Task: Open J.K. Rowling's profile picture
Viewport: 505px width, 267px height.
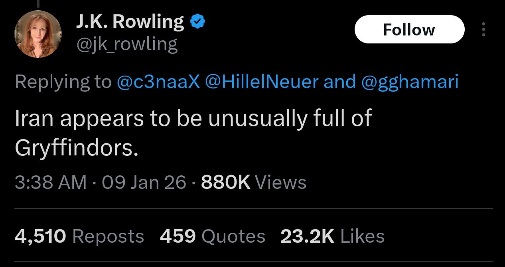Action: coord(38,35)
